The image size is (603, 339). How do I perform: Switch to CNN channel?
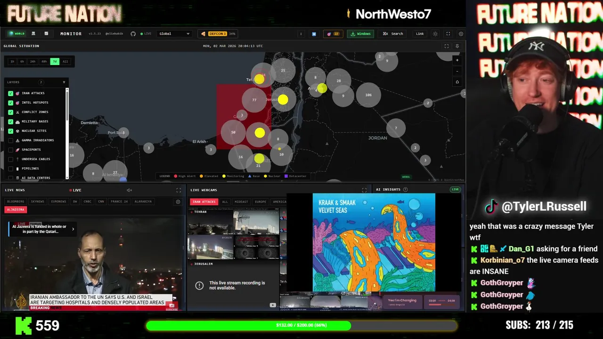[x=101, y=202]
